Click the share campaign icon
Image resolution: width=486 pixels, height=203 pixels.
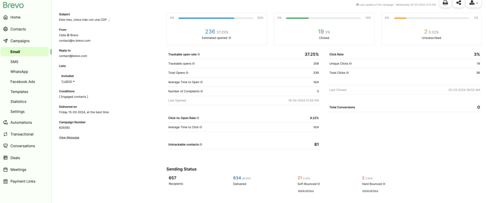coord(458,3)
